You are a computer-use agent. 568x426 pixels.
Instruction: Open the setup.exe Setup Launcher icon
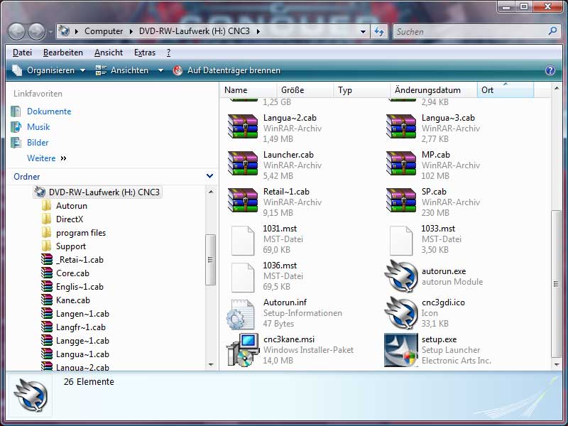401,350
